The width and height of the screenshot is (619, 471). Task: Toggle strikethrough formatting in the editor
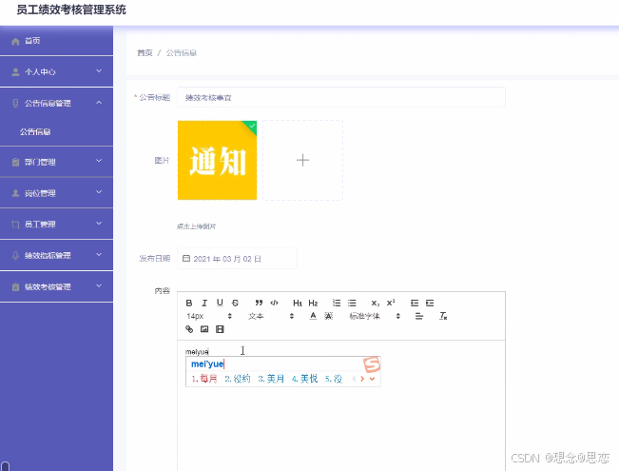click(235, 303)
